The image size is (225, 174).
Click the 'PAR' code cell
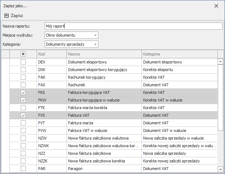[x=52, y=169]
